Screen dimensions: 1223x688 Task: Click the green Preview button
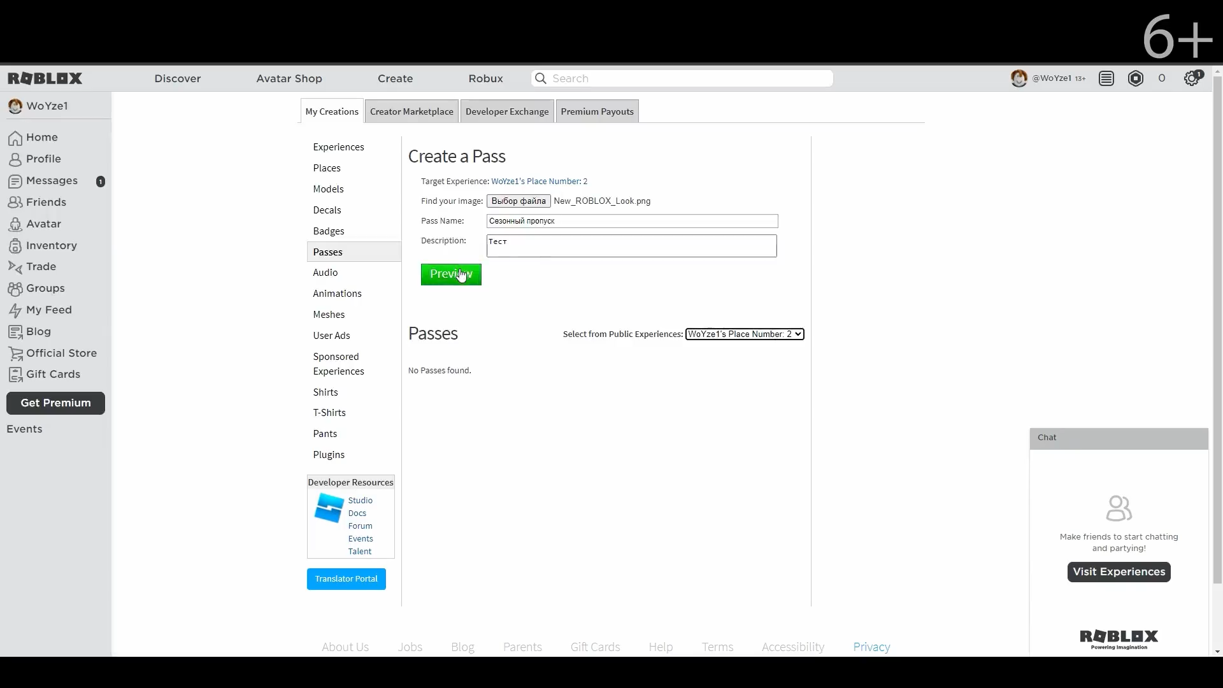coord(451,275)
